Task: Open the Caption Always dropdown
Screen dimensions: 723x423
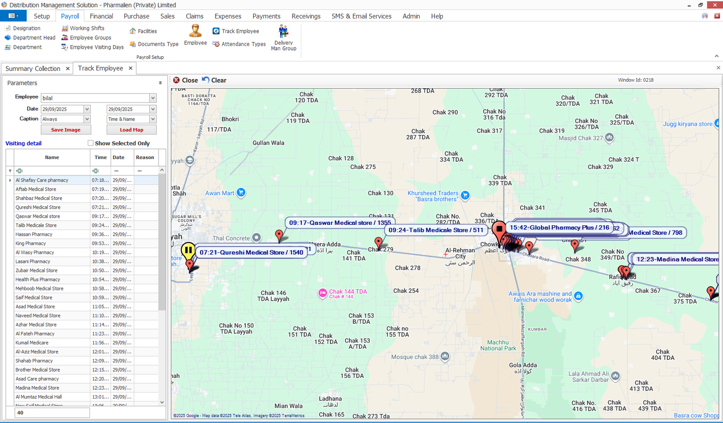Action: click(x=87, y=119)
